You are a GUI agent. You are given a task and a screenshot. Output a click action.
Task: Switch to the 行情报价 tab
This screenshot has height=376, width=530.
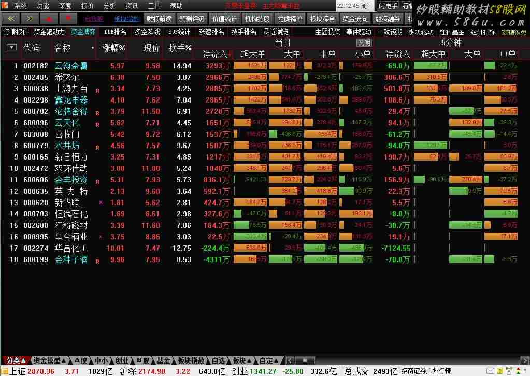16,32
